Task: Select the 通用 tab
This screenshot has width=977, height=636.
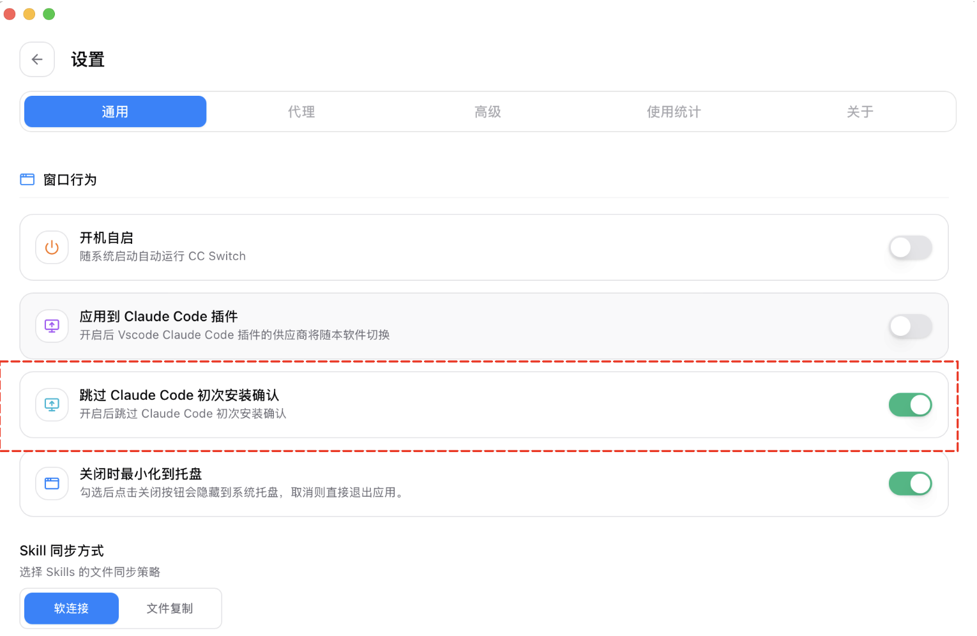Action: coord(115,111)
